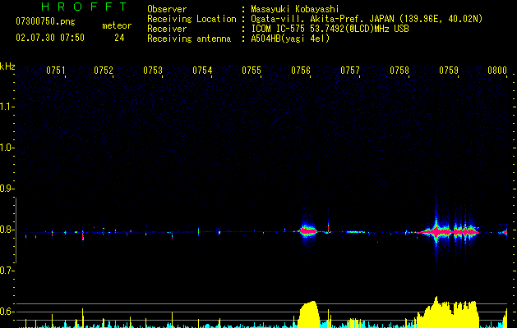Select the filename 07300750.png
The image size is (517, 328).
point(45,22)
